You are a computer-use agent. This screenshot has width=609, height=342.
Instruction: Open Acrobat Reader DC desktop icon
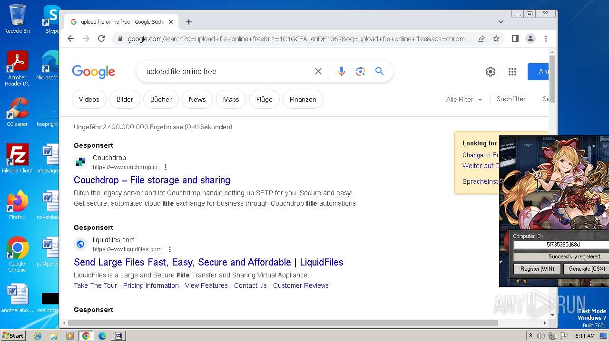coord(17,68)
